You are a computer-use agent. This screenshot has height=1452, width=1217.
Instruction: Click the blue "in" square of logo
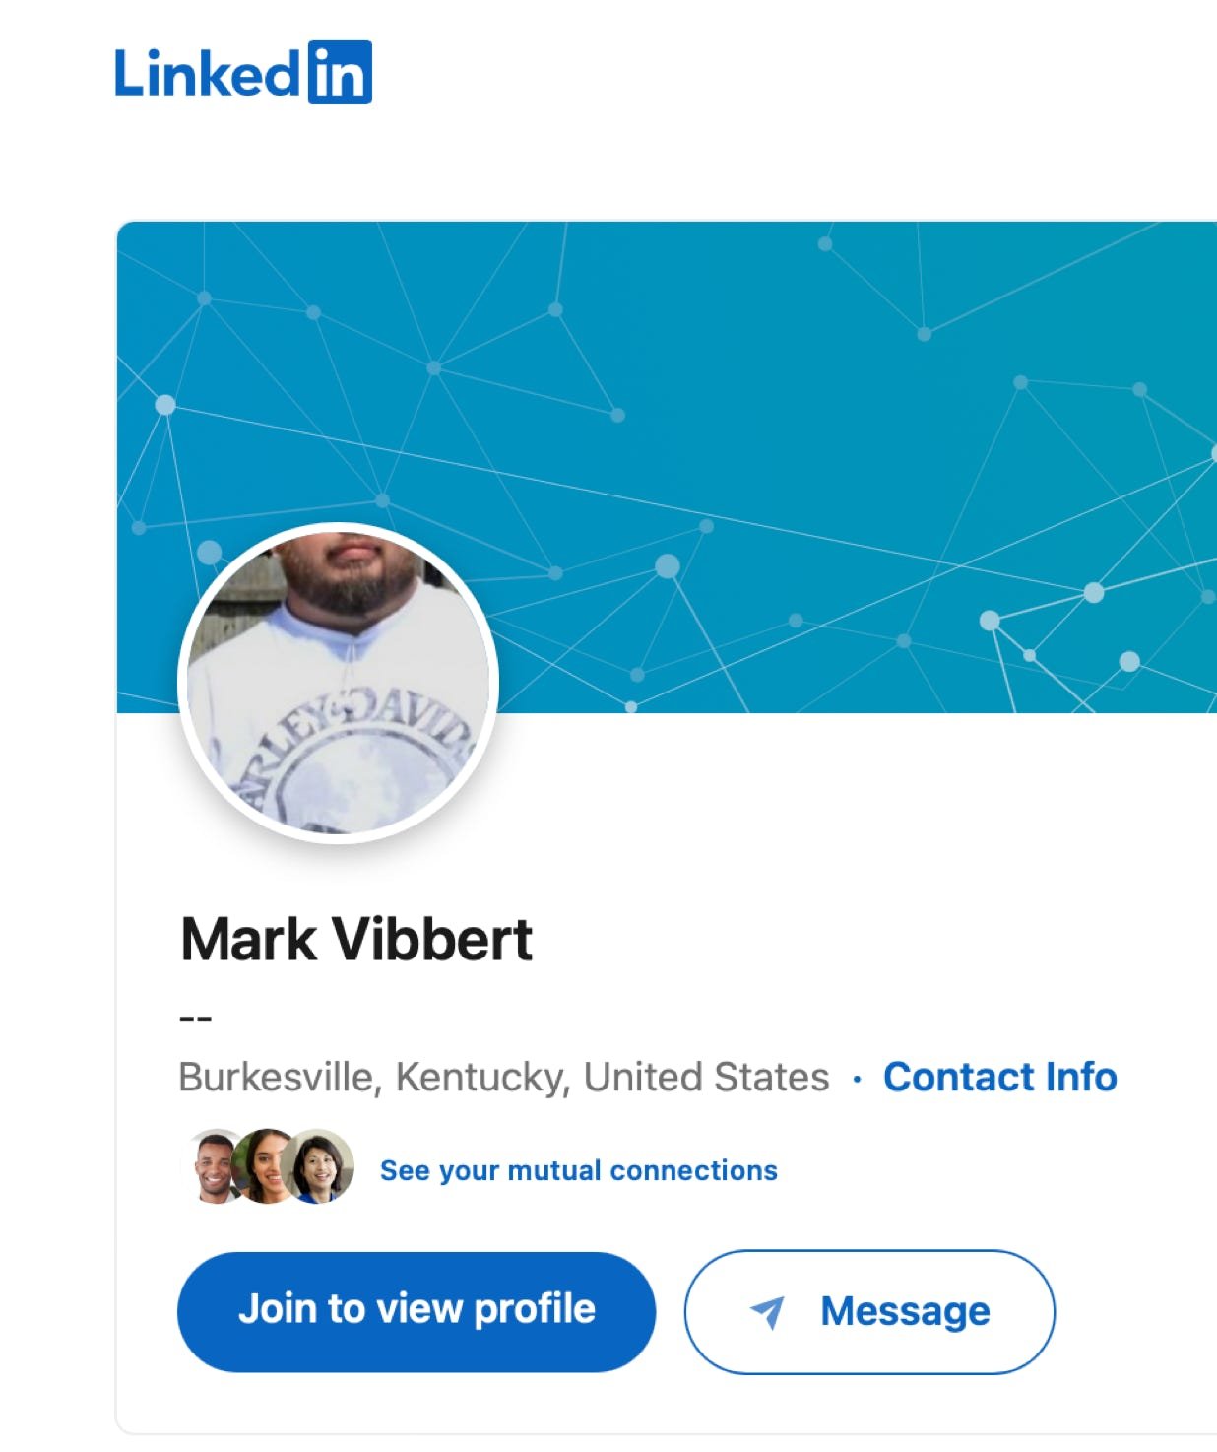coord(340,73)
